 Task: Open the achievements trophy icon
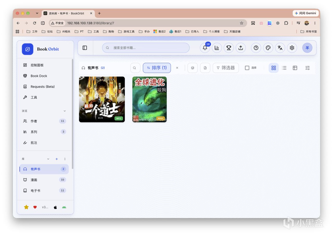point(229,48)
